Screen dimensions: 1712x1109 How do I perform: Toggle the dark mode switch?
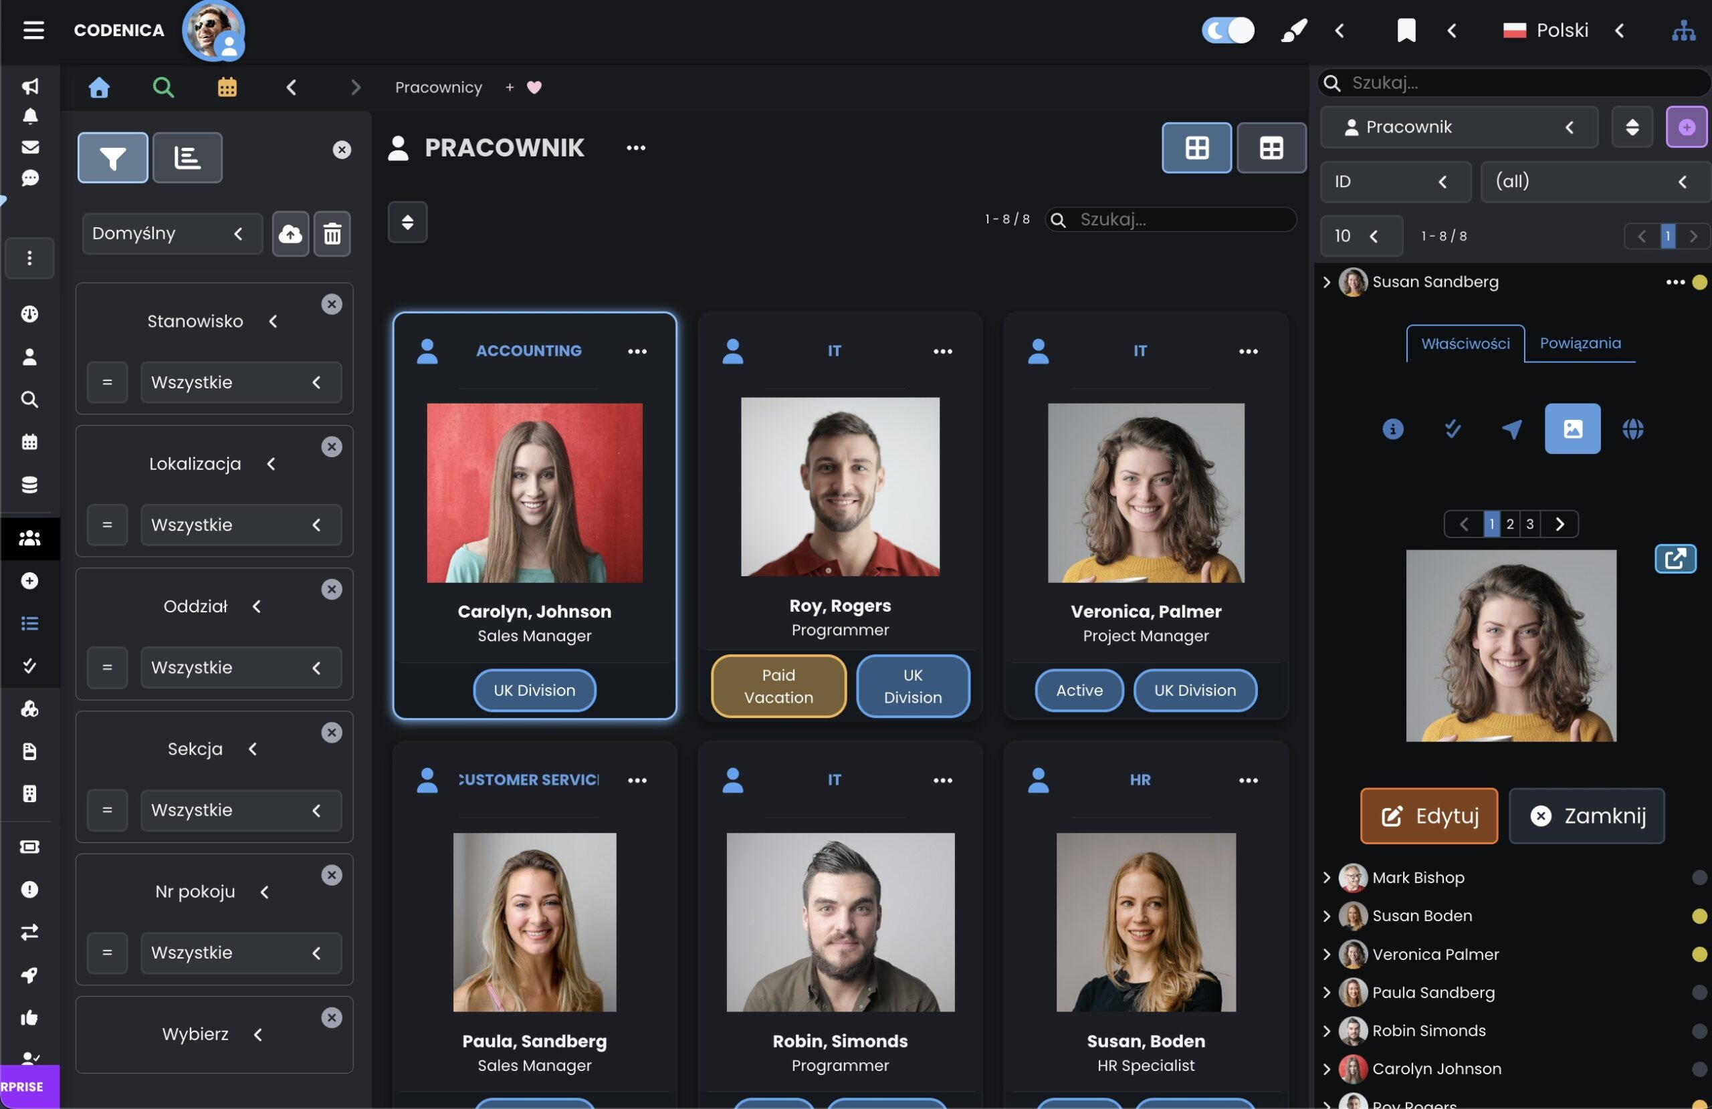tap(1227, 30)
